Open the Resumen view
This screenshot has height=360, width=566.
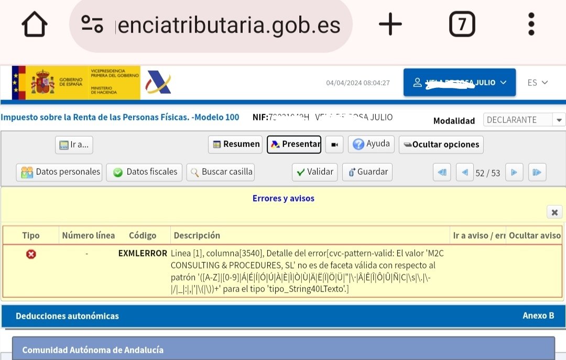tap(235, 144)
